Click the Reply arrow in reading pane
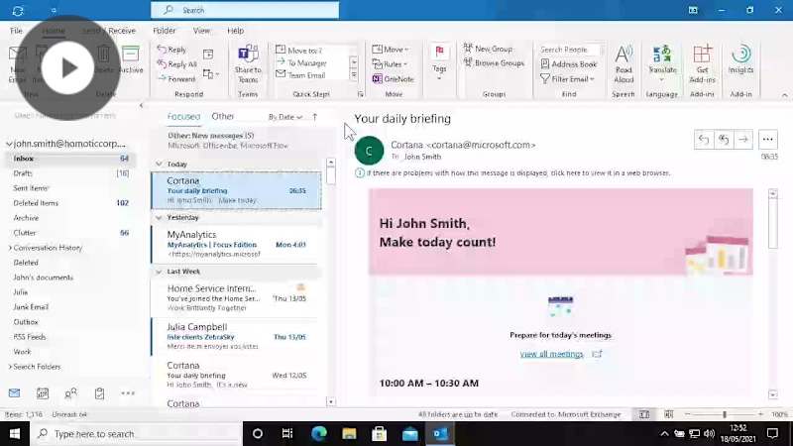 (703, 139)
